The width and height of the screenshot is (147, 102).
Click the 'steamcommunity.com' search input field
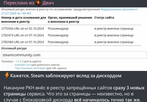[x=74, y=55]
